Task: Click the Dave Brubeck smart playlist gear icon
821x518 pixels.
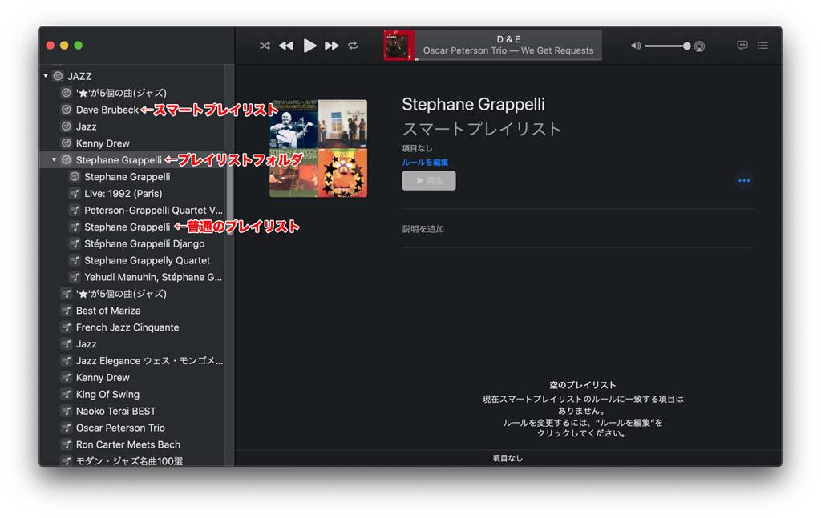Action: [x=66, y=109]
